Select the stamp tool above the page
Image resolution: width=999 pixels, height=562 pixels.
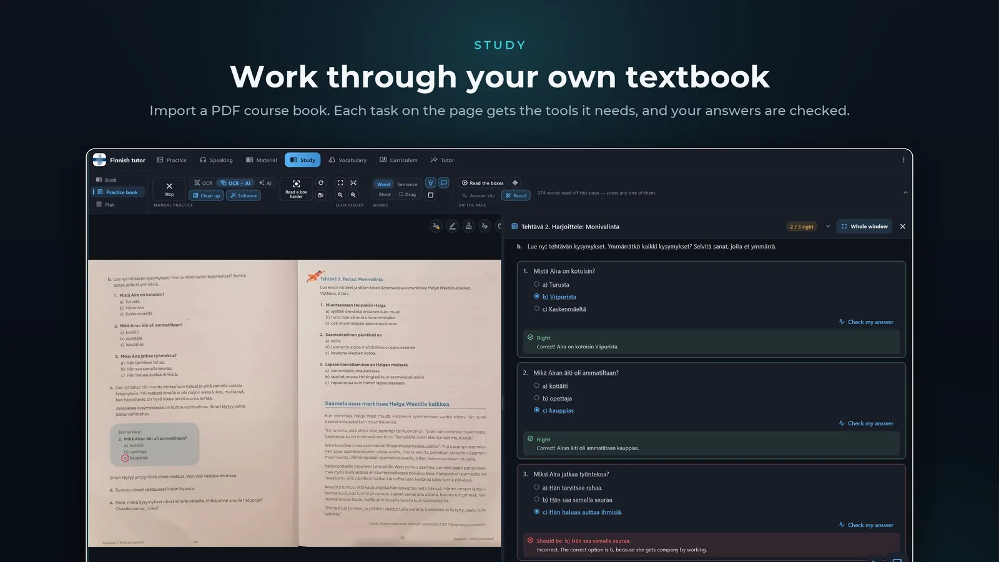[x=468, y=226]
